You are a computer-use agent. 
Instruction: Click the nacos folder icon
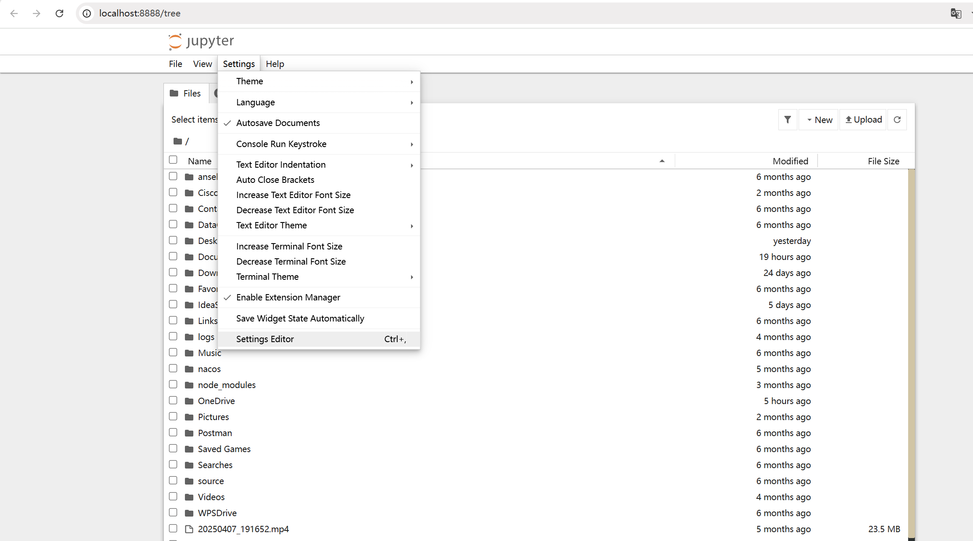[x=189, y=369]
